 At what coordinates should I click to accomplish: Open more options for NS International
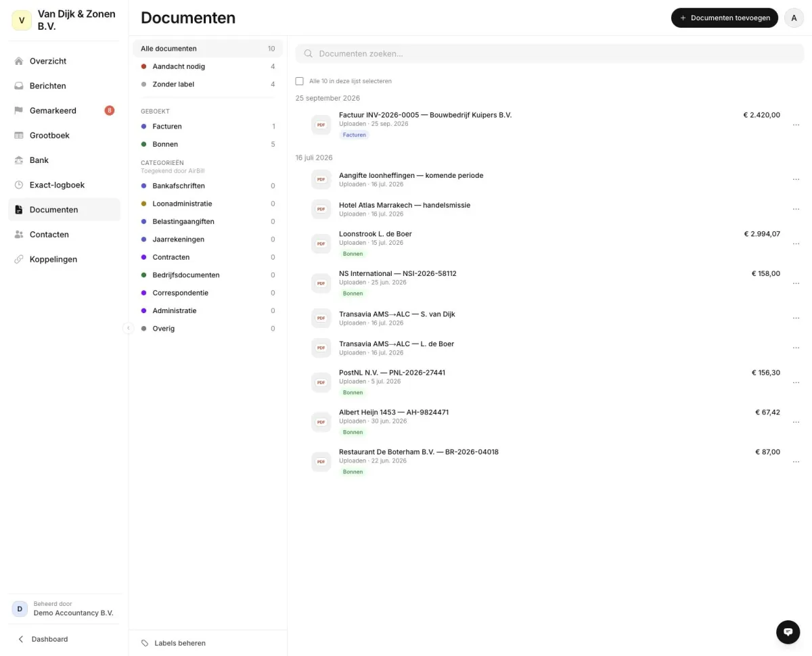pyautogui.click(x=796, y=283)
